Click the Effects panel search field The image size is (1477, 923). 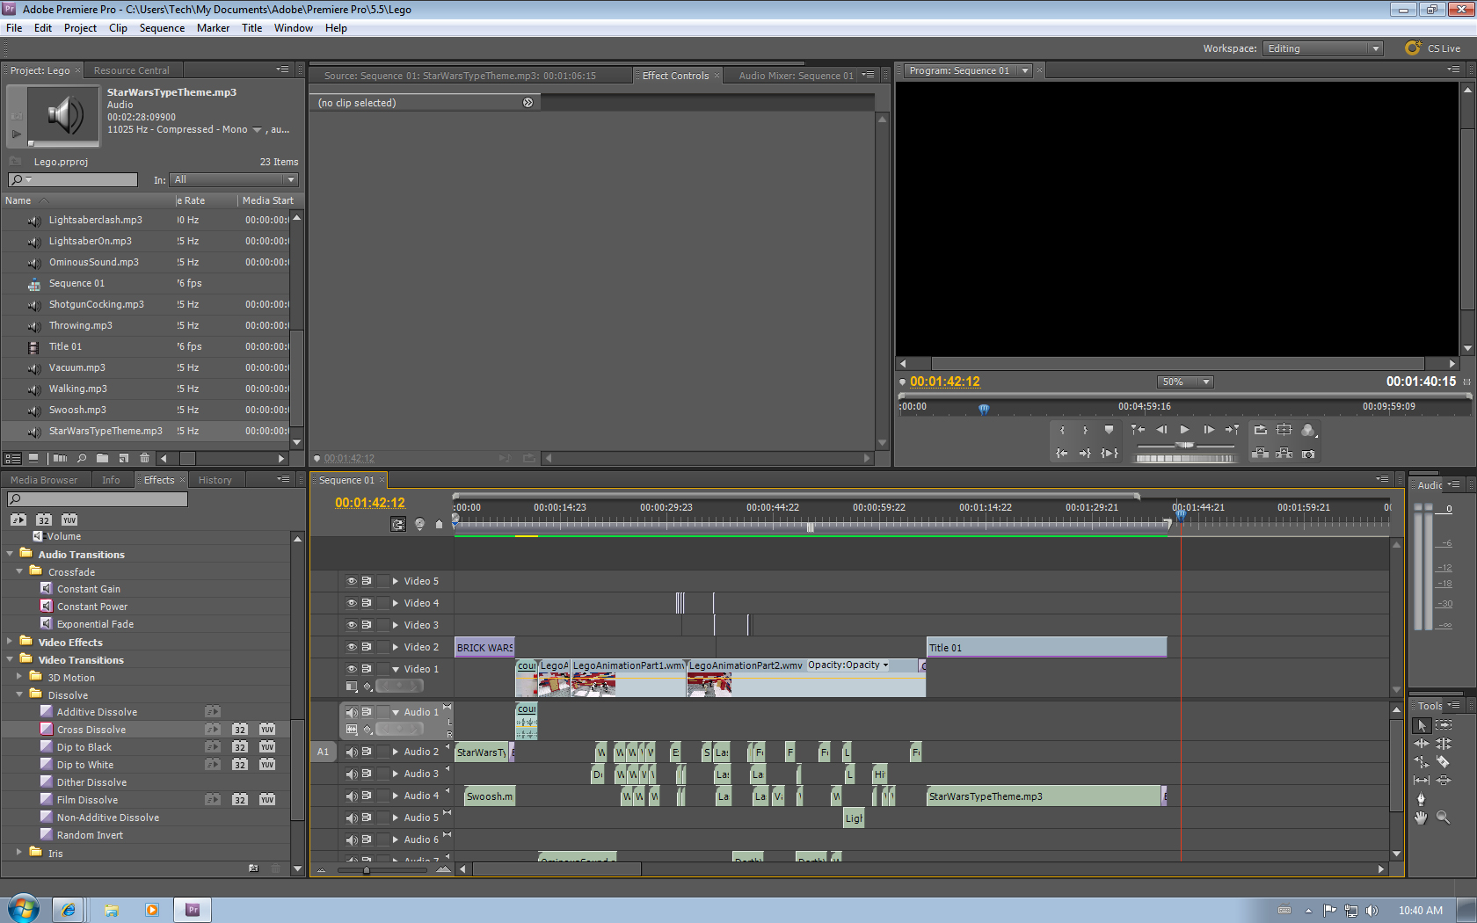click(x=98, y=499)
